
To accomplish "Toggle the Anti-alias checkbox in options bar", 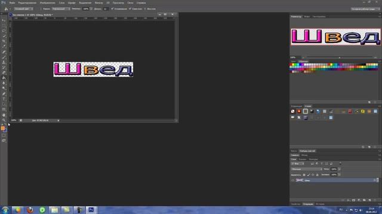I will [112, 9].
